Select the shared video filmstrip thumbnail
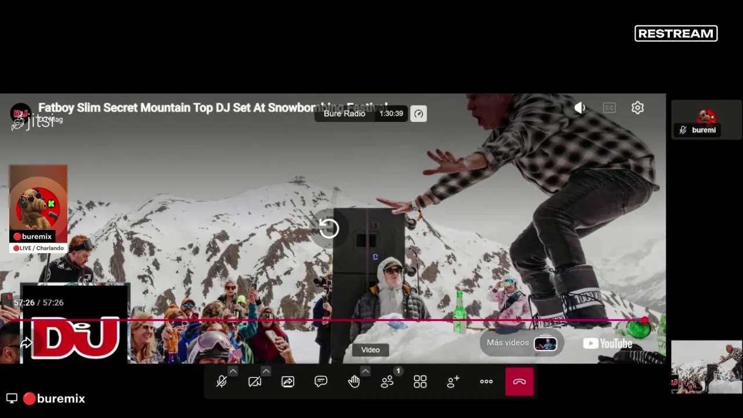The image size is (743, 418). tap(706, 367)
